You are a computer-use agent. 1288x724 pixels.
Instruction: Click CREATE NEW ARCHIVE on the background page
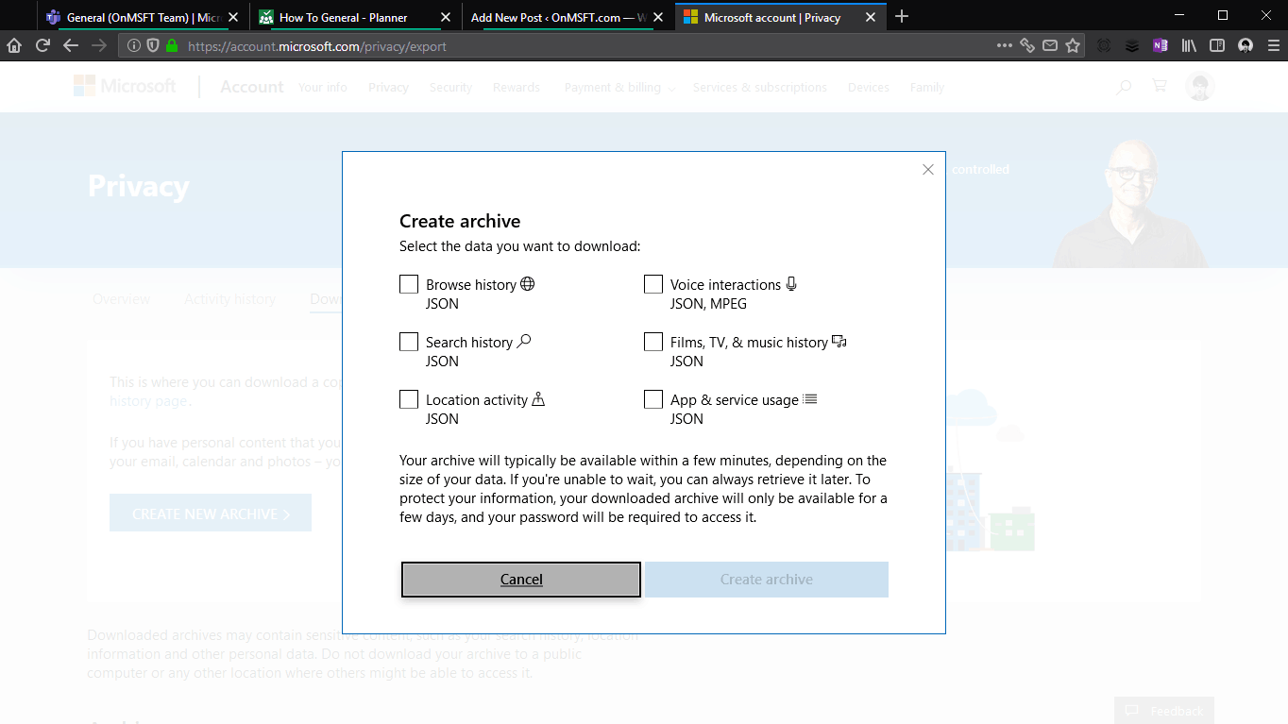(211, 513)
